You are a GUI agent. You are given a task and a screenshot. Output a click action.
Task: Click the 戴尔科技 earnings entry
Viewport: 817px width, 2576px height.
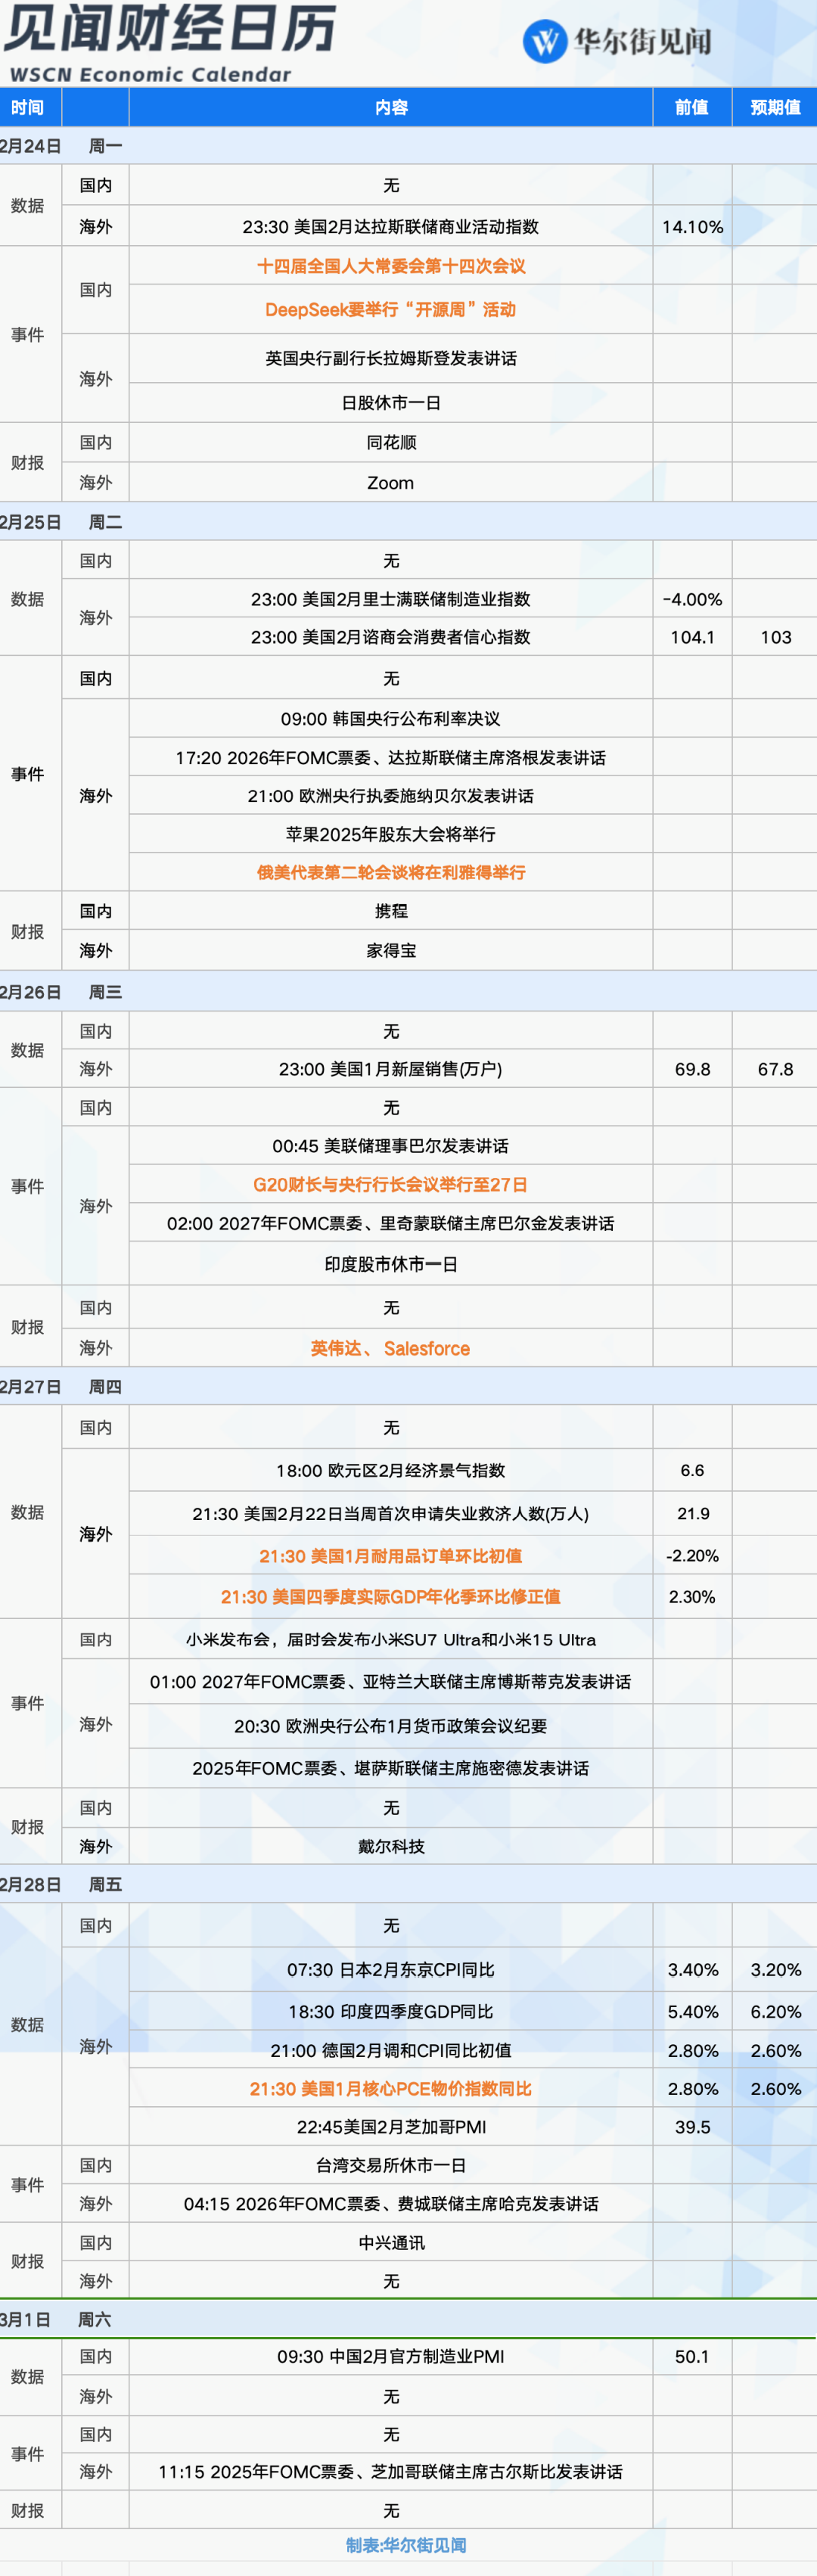pos(391,1847)
